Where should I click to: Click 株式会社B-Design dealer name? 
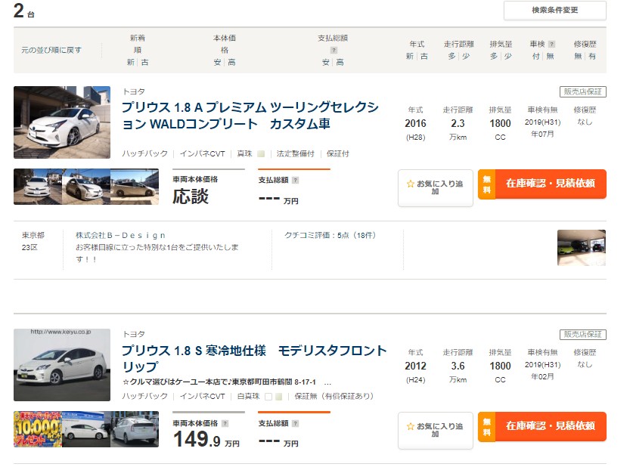tap(120, 235)
